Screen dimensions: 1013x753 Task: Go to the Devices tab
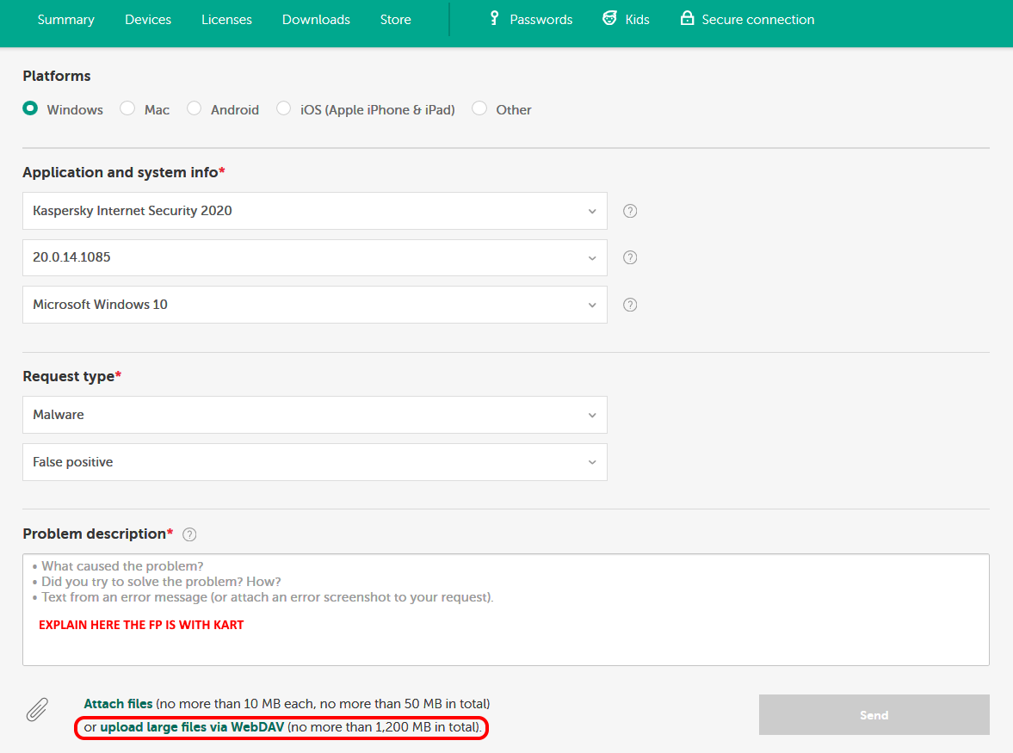click(148, 20)
